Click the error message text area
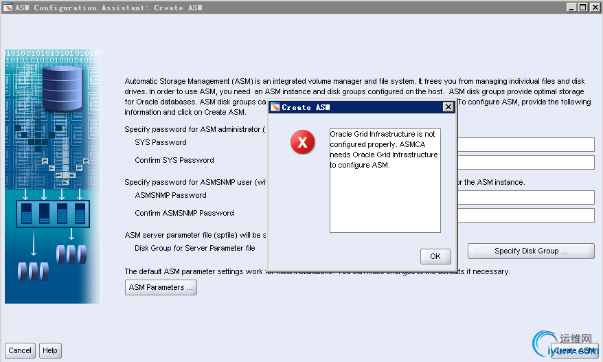 click(x=385, y=181)
